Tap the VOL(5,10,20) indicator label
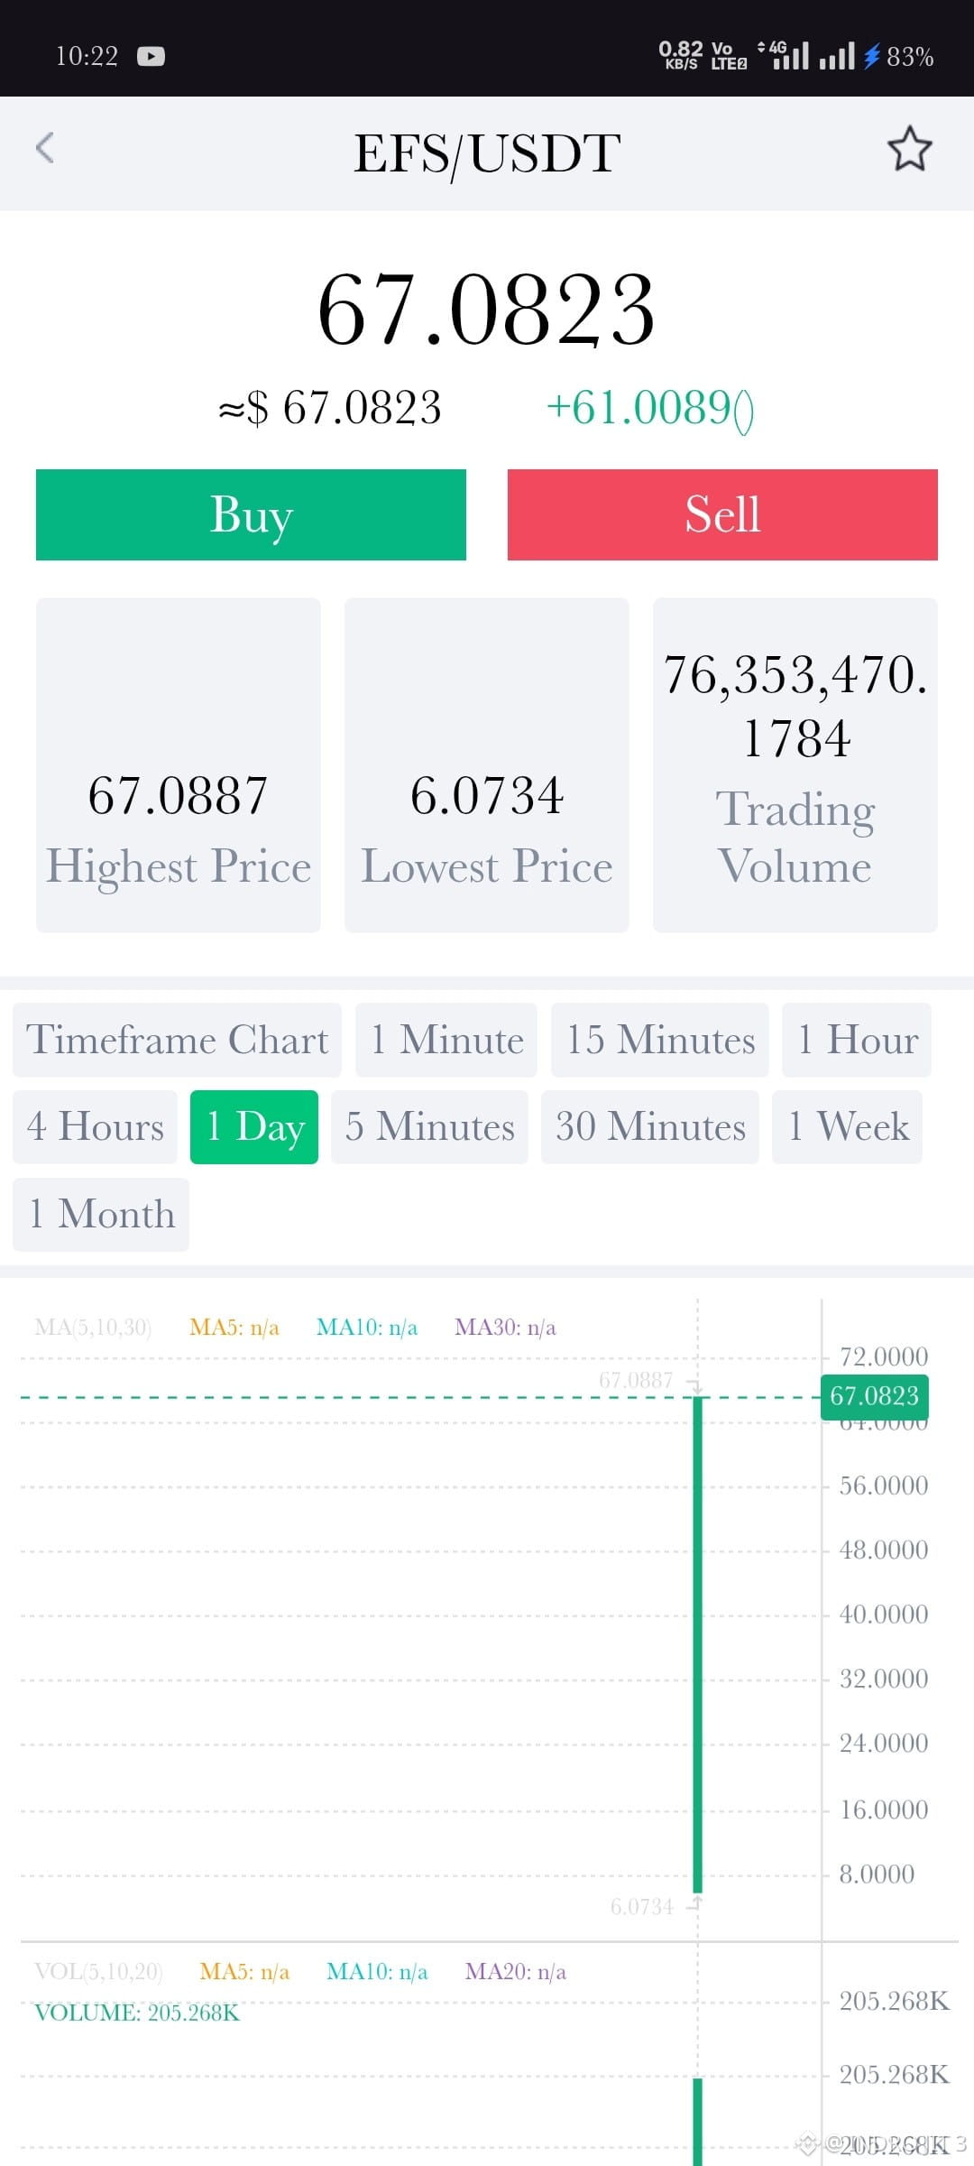Screen dimensions: 974x2166 tap(98, 1971)
